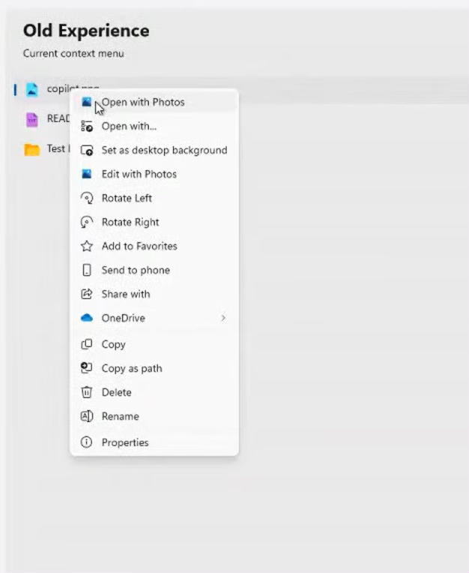Choose Open with... from context menu
Viewport: 469px width, 573px height.
coord(129,126)
